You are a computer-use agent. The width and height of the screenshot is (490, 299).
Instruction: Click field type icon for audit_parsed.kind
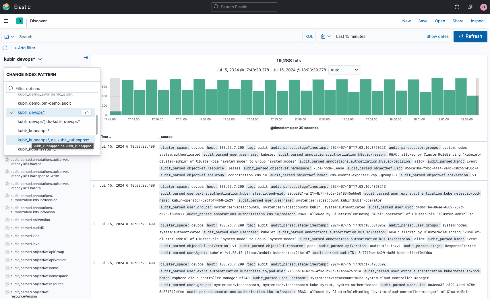coord(7,236)
